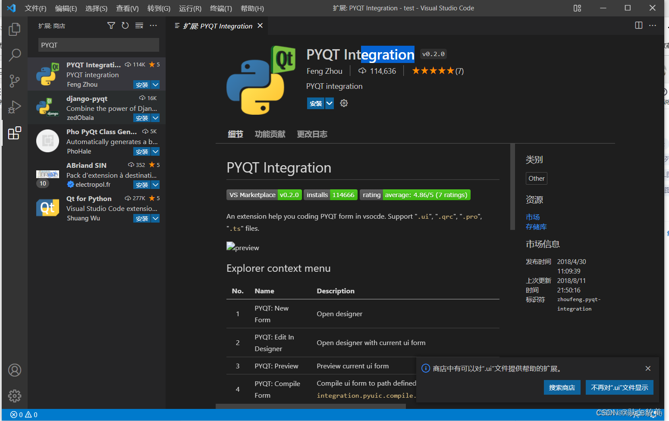Open the Source Control view
This screenshot has width=669, height=421.
coord(15,81)
